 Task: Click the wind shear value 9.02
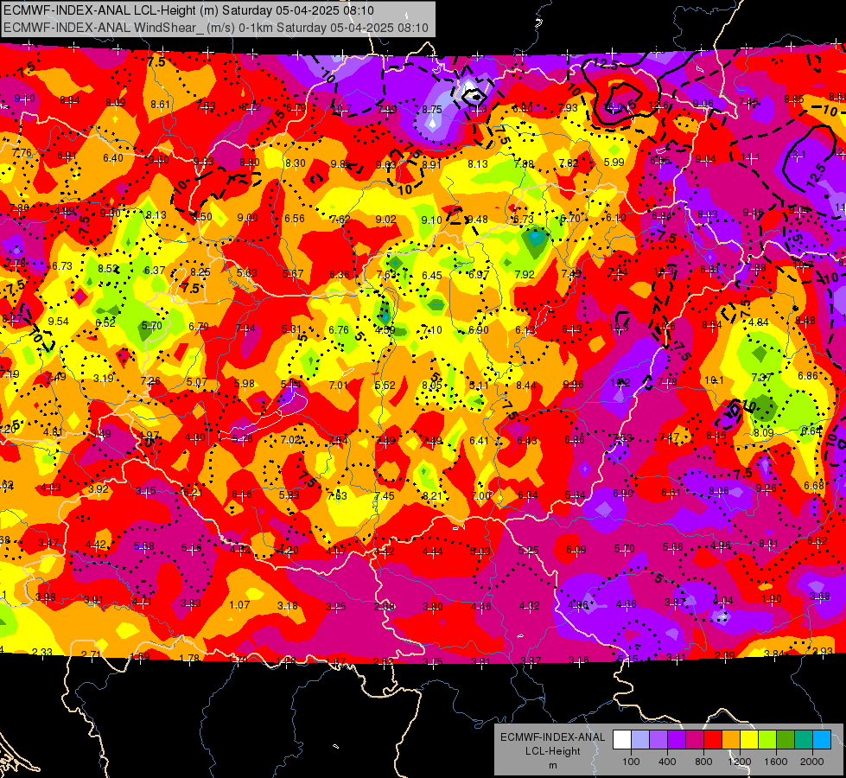point(385,220)
